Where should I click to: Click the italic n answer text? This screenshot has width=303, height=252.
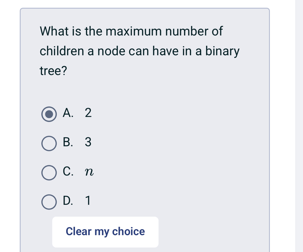(90, 172)
